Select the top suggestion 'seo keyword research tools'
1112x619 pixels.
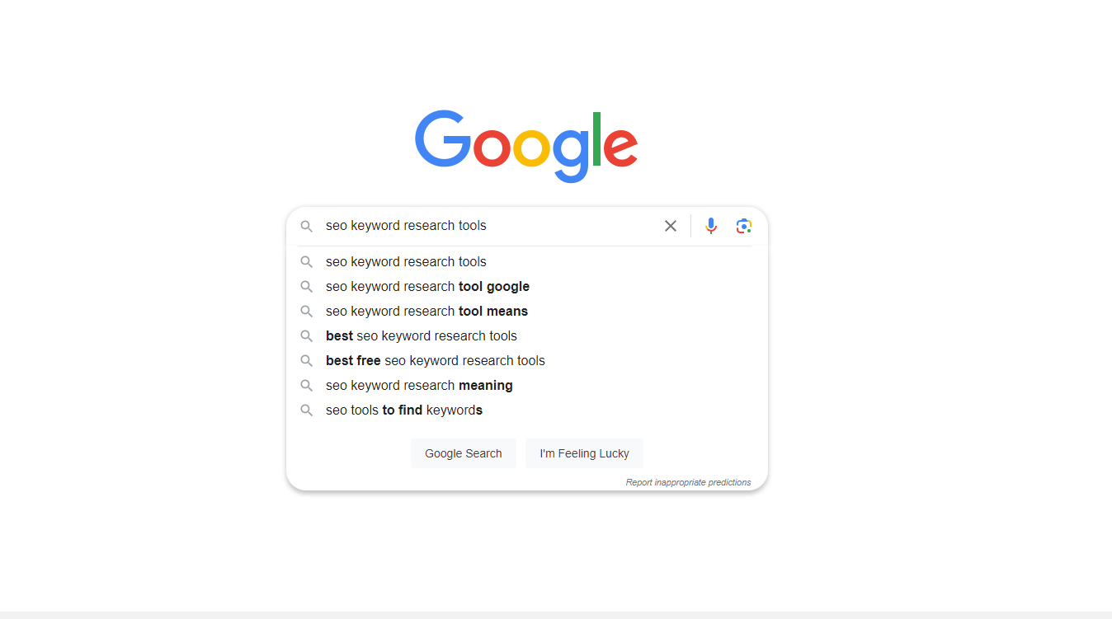coord(406,261)
